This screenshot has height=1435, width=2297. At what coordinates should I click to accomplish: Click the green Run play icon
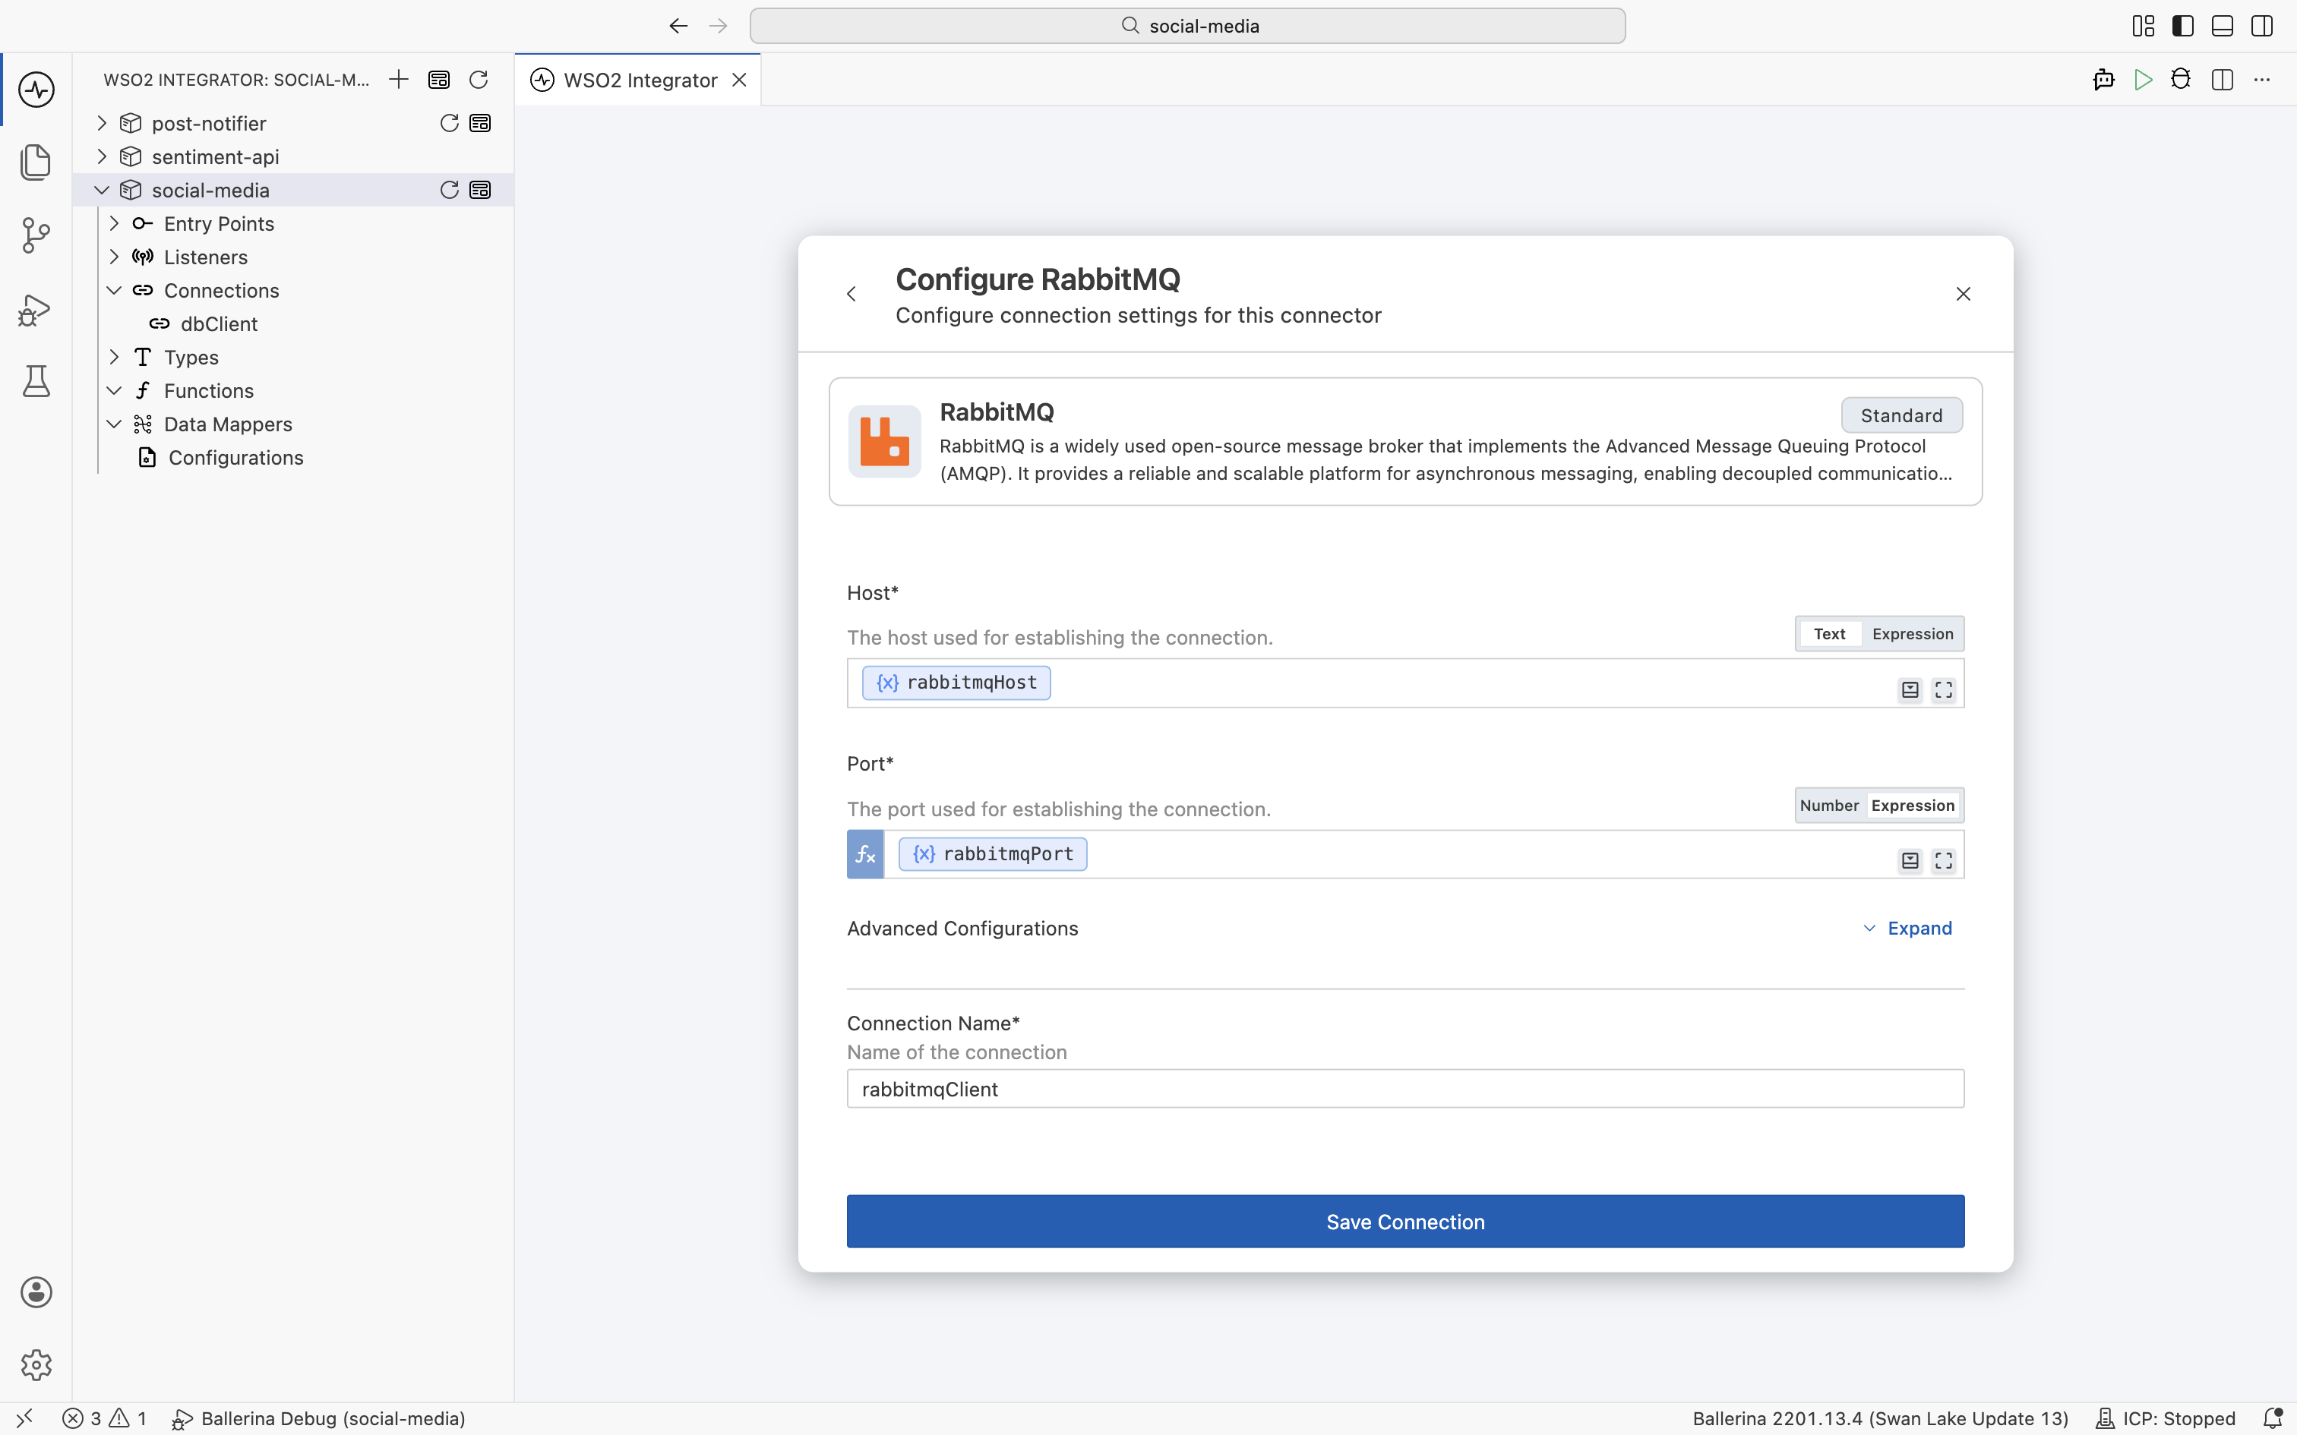tap(2142, 80)
